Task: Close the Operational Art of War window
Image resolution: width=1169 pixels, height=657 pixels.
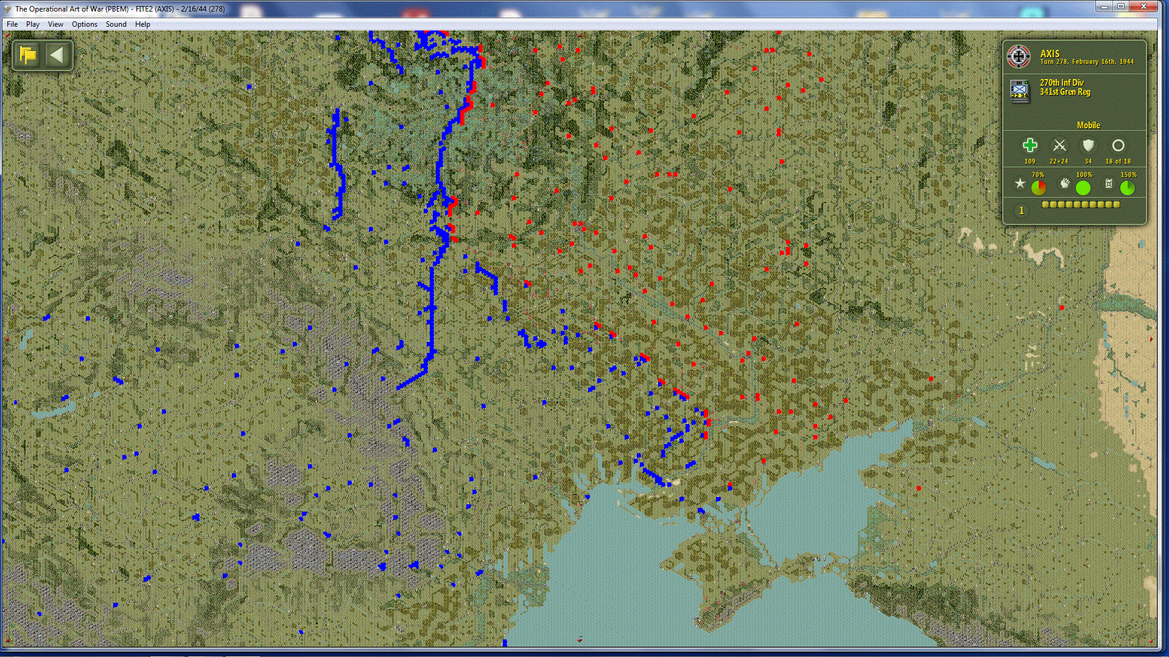Action: (1143, 6)
